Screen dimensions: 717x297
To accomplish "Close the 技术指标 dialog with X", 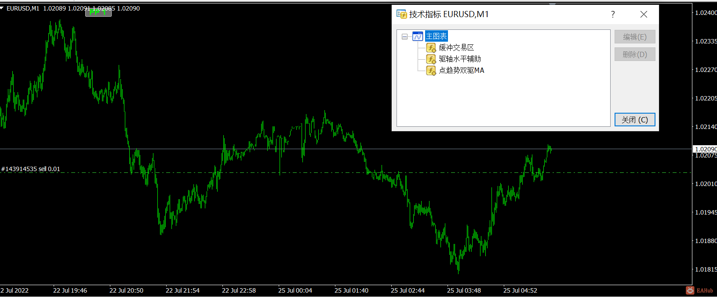I will (644, 14).
